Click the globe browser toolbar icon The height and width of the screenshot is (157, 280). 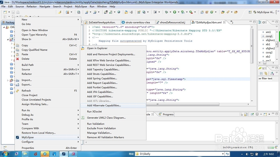[x=119, y=12]
